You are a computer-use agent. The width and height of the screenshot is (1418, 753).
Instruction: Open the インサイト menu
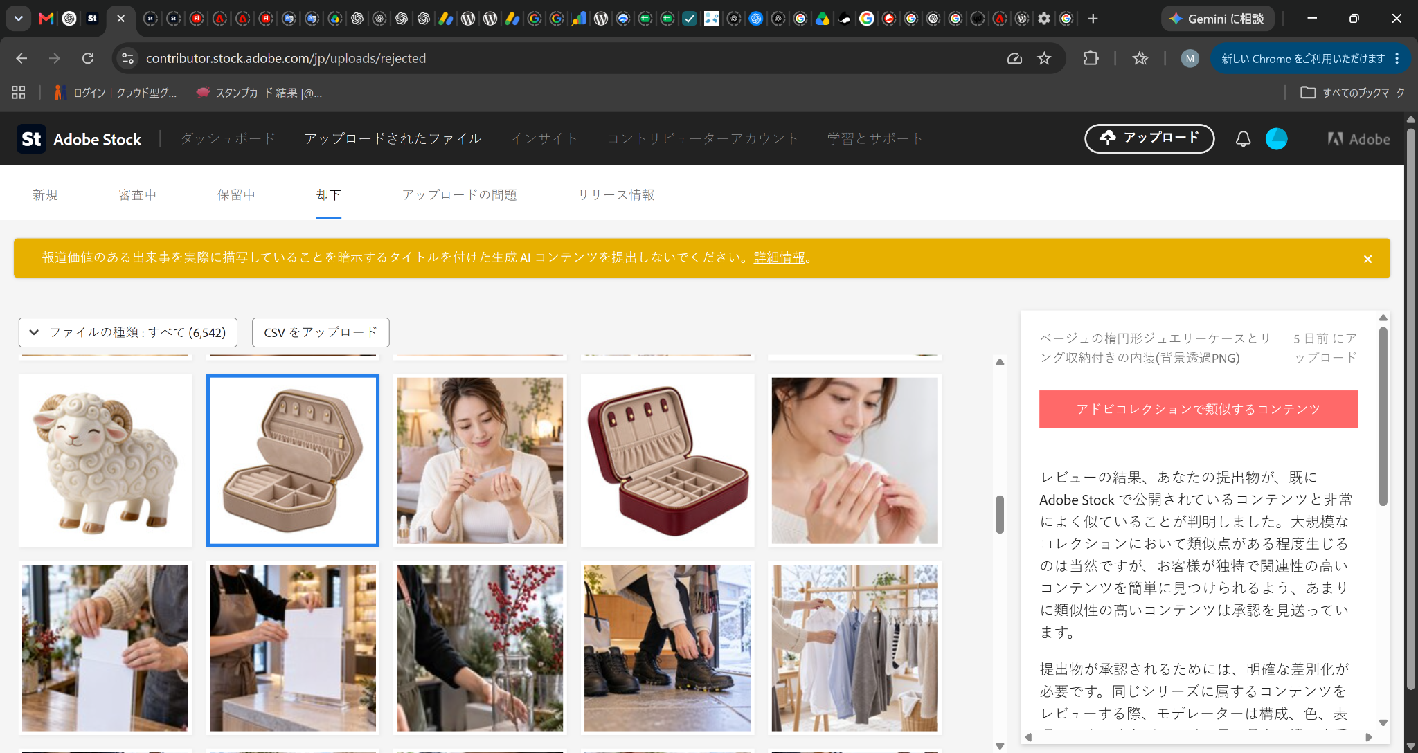click(544, 138)
